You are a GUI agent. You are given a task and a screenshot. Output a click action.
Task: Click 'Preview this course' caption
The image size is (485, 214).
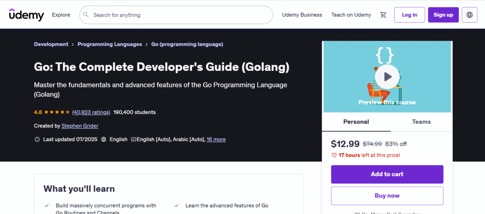point(387,103)
